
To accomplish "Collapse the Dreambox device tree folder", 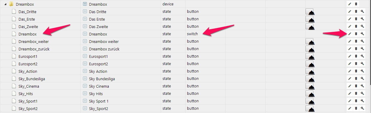I will 6,4.
